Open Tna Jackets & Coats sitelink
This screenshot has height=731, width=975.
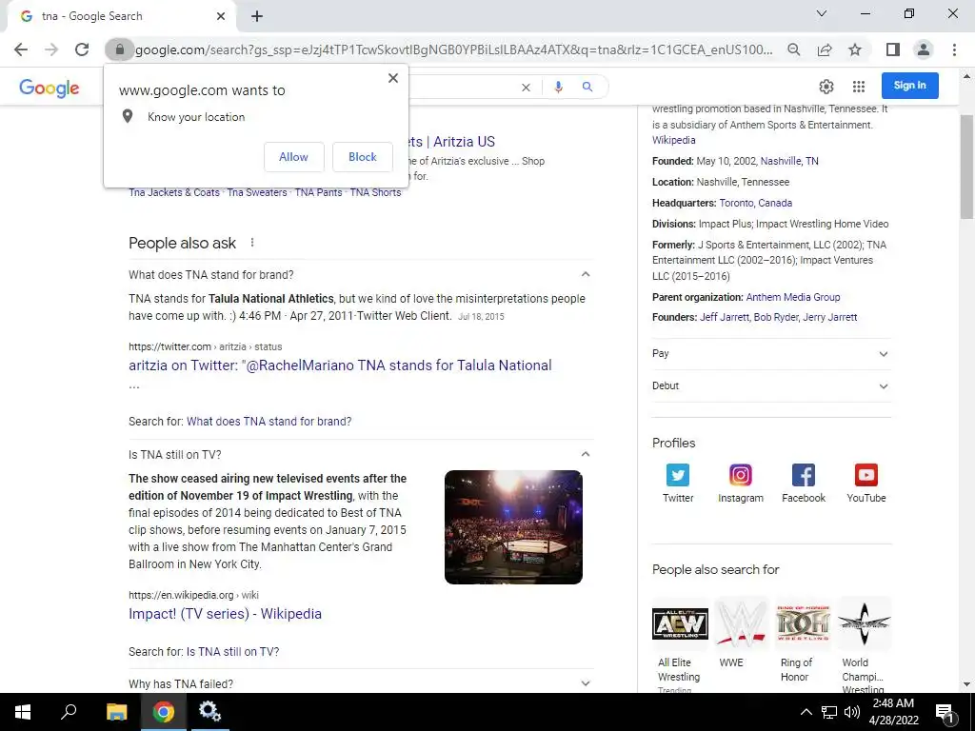pos(174,192)
